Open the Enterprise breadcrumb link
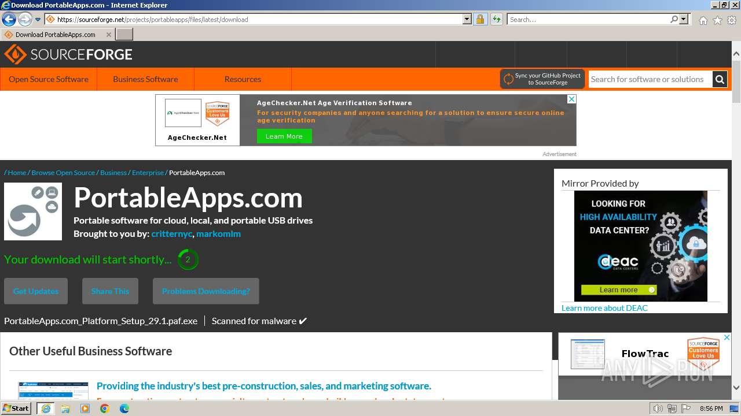 (x=148, y=173)
